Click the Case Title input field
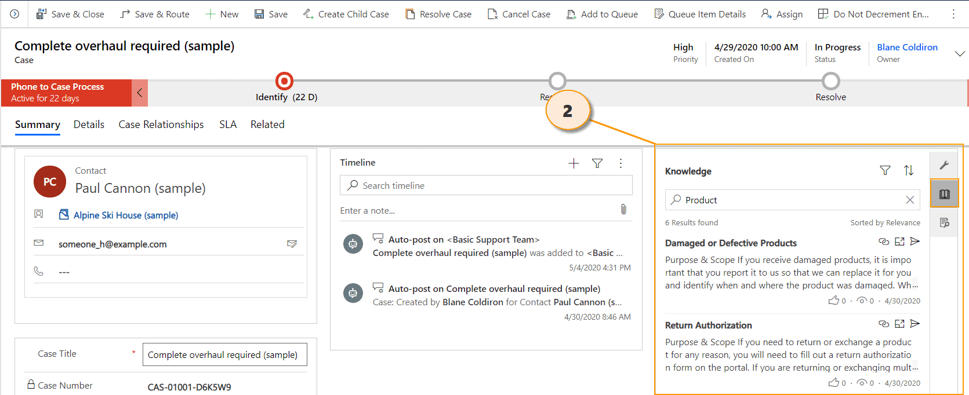Image resolution: width=969 pixels, height=395 pixels. pyautogui.click(x=225, y=354)
